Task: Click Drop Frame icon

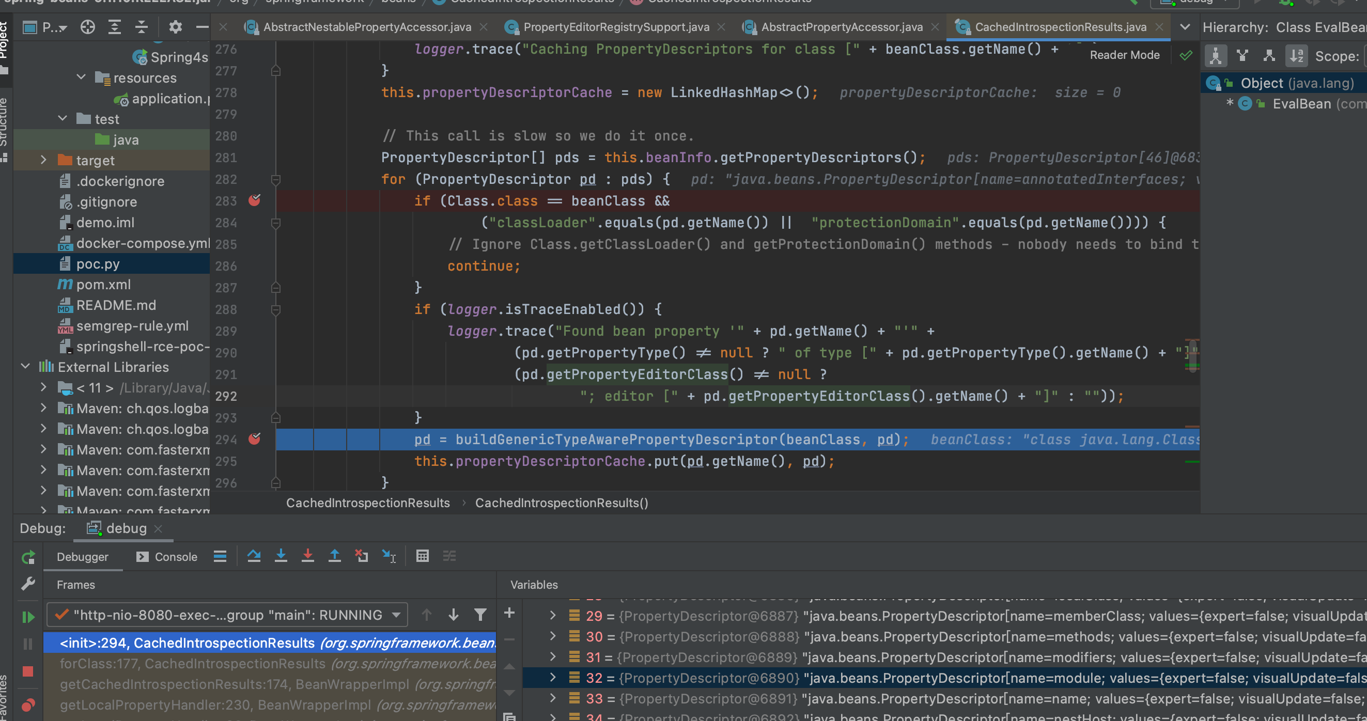Action: [x=362, y=556]
